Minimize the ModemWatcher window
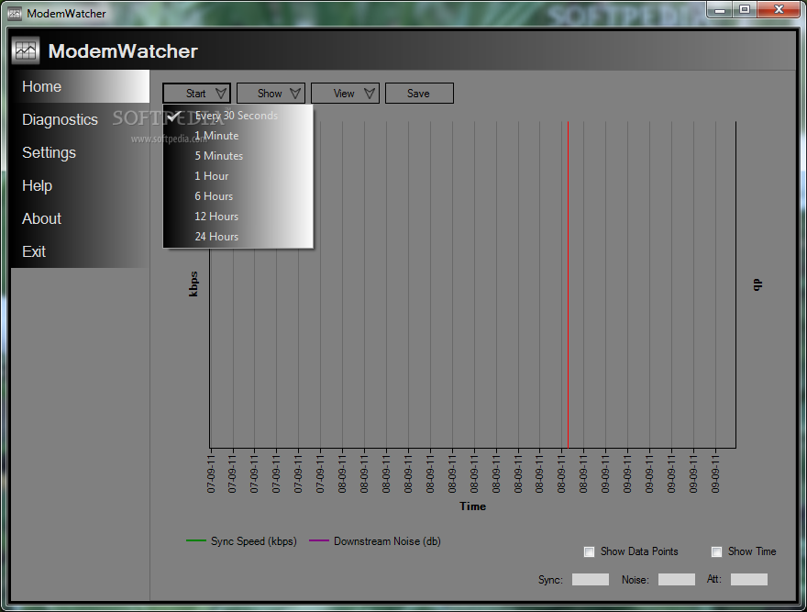The width and height of the screenshot is (807, 612). click(x=720, y=10)
